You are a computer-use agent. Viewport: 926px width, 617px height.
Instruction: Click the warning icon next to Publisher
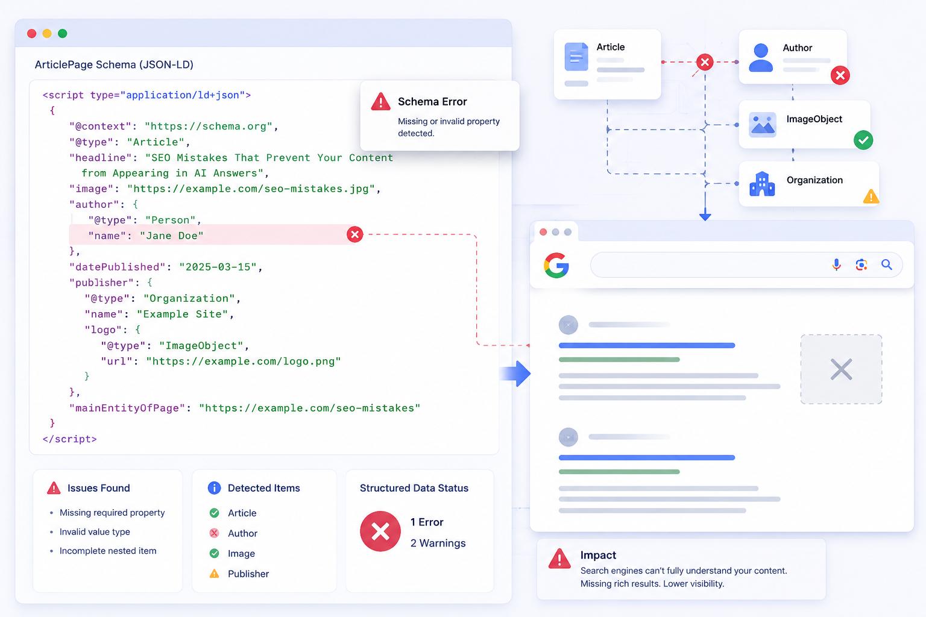(214, 574)
